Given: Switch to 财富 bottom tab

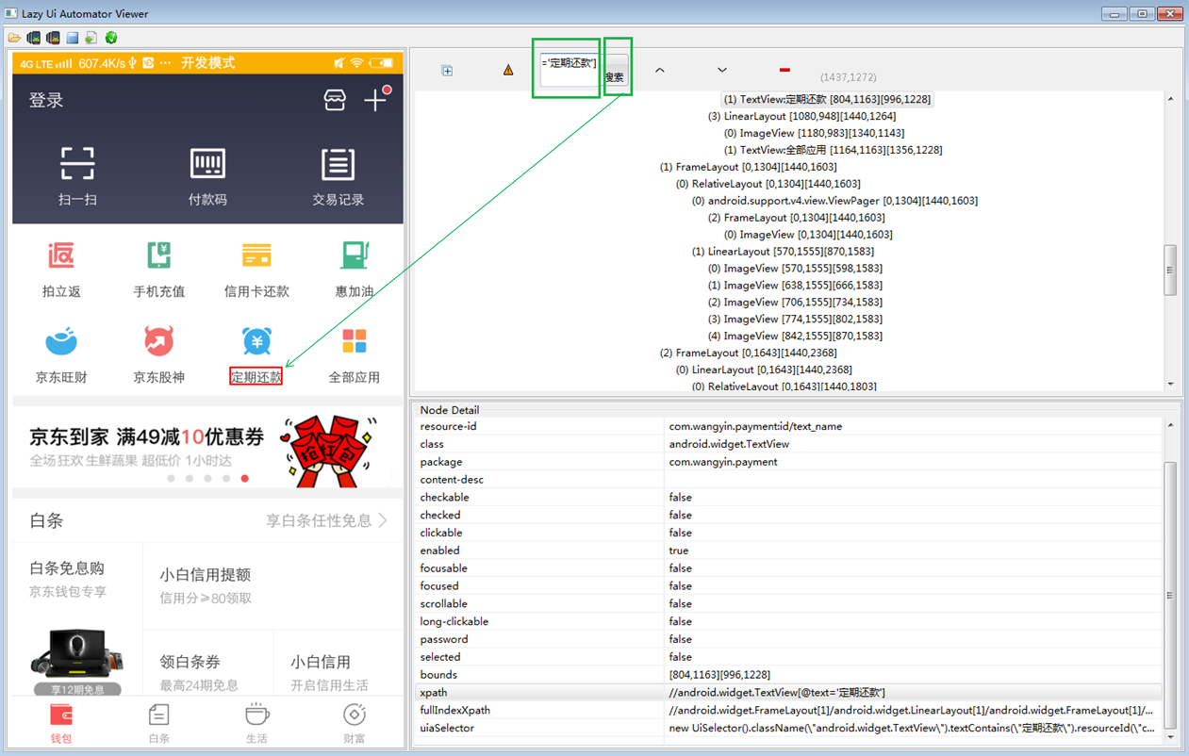Looking at the screenshot, I should 355,723.
